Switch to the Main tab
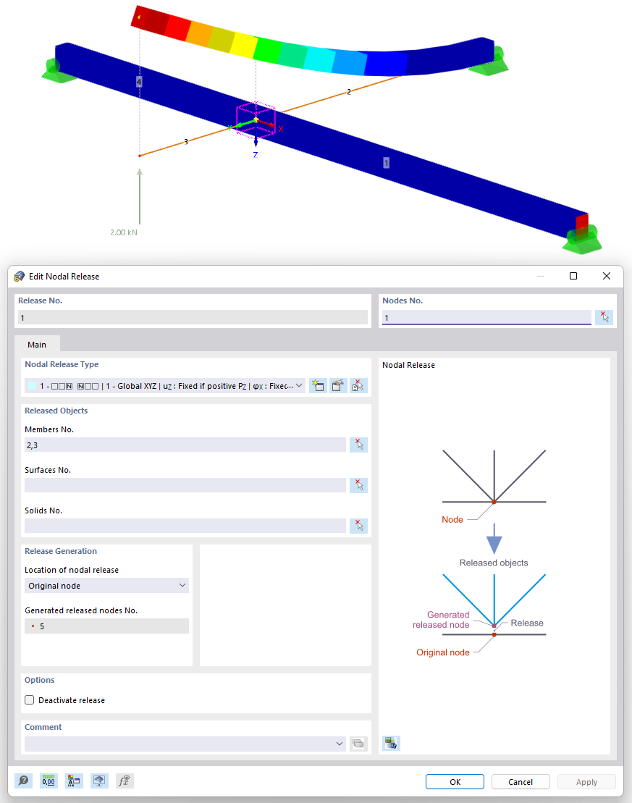The height and width of the screenshot is (803, 632). pyautogui.click(x=37, y=345)
